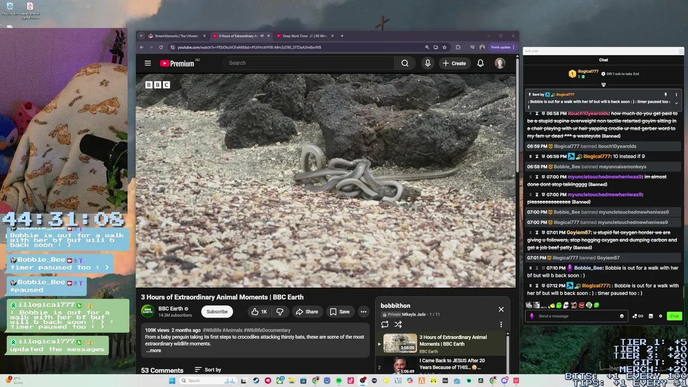Unpin the pinned message in chat
The image size is (688, 387).
point(665,95)
